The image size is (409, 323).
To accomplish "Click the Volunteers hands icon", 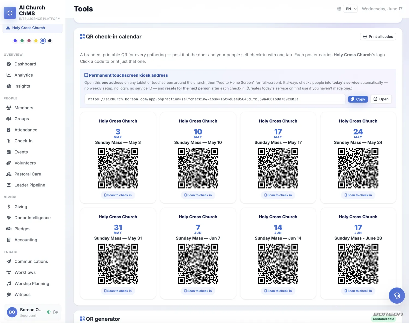I will [x=9, y=163].
